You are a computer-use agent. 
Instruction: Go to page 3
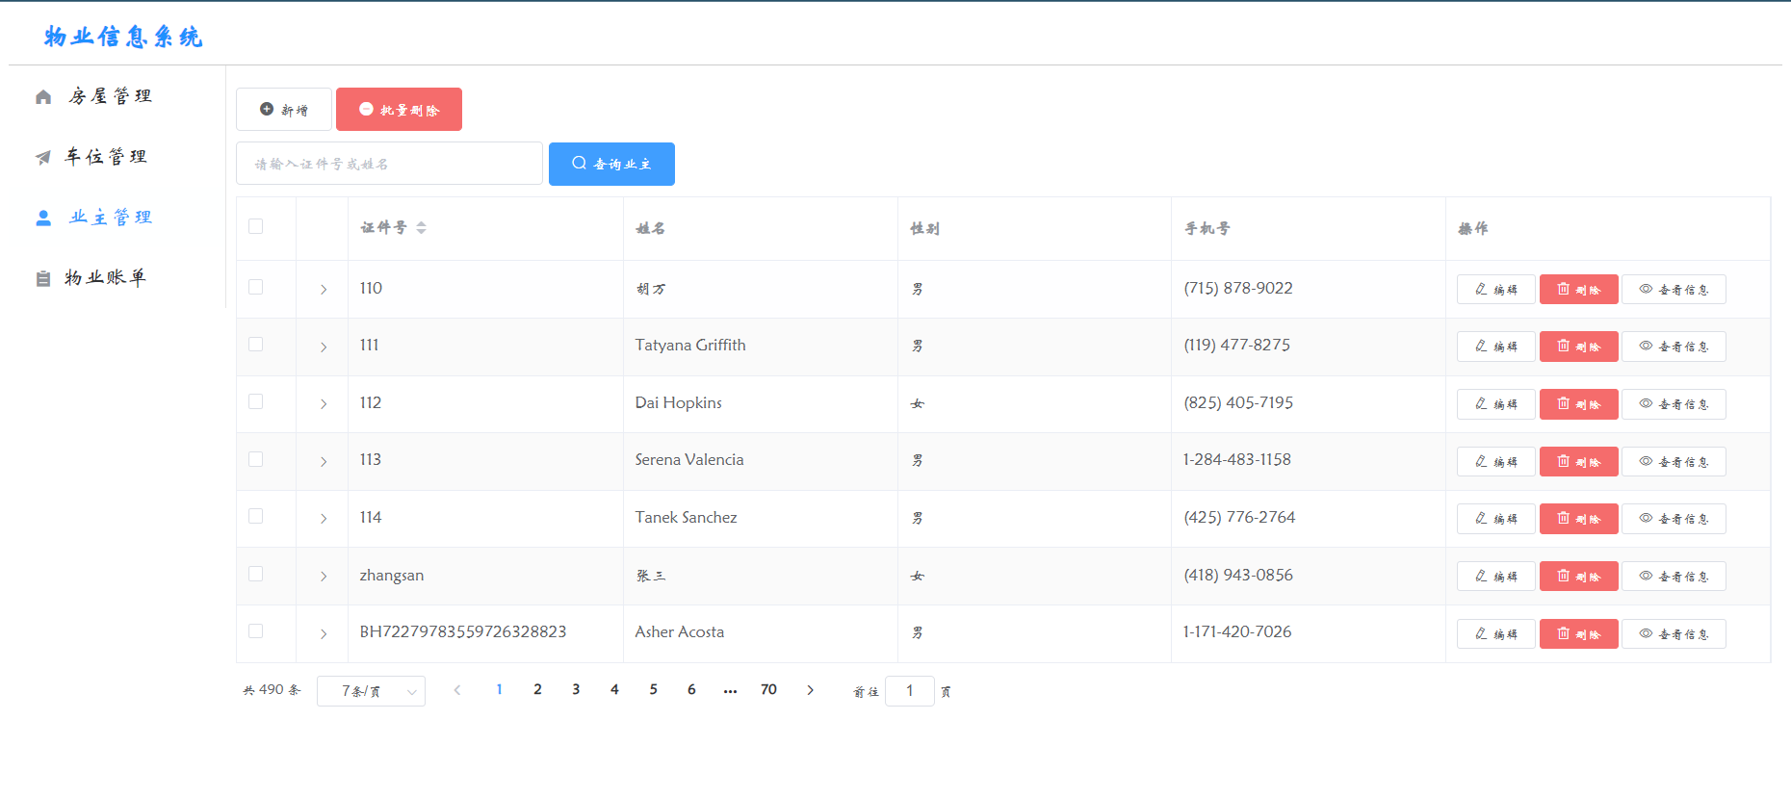pyautogui.click(x=576, y=690)
